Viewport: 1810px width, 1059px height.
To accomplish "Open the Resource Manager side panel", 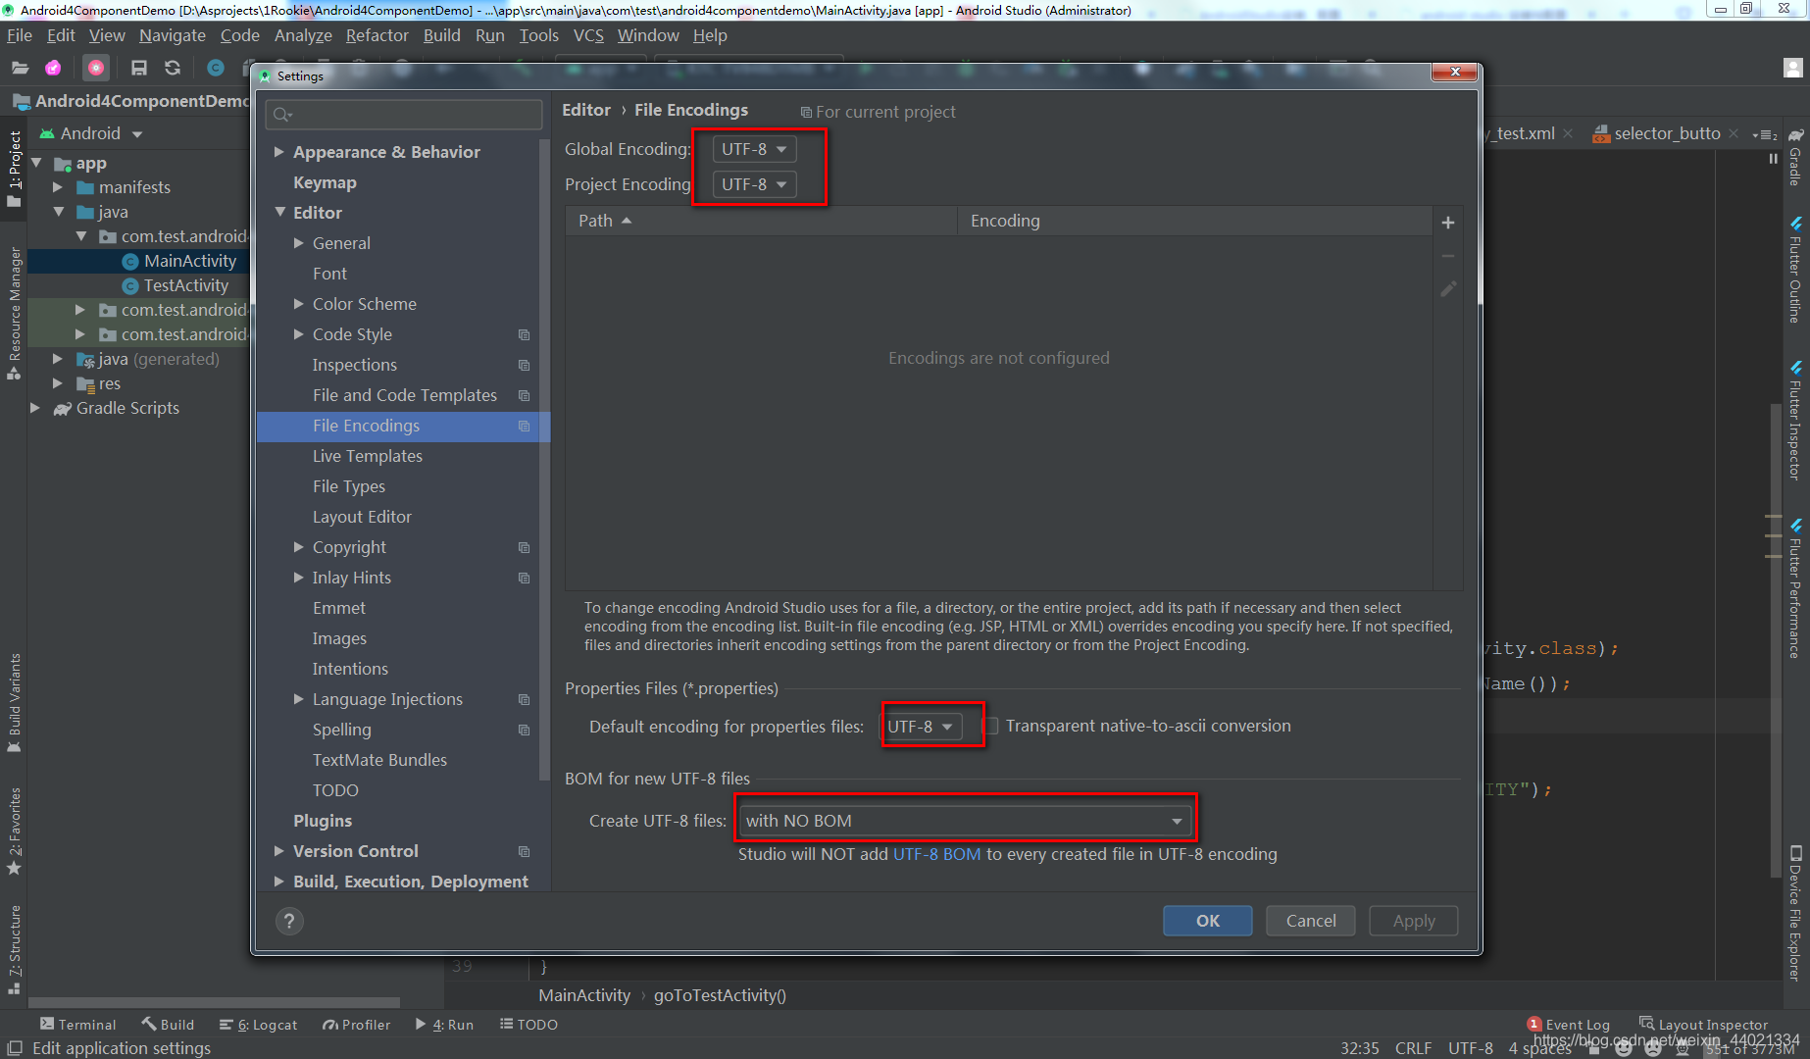I will click(14, 314).
